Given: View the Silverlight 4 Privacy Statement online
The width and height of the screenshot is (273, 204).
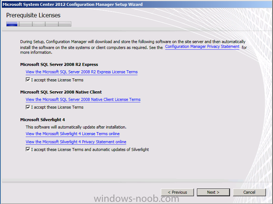Looking at the screenshot, I should point(76,142).
